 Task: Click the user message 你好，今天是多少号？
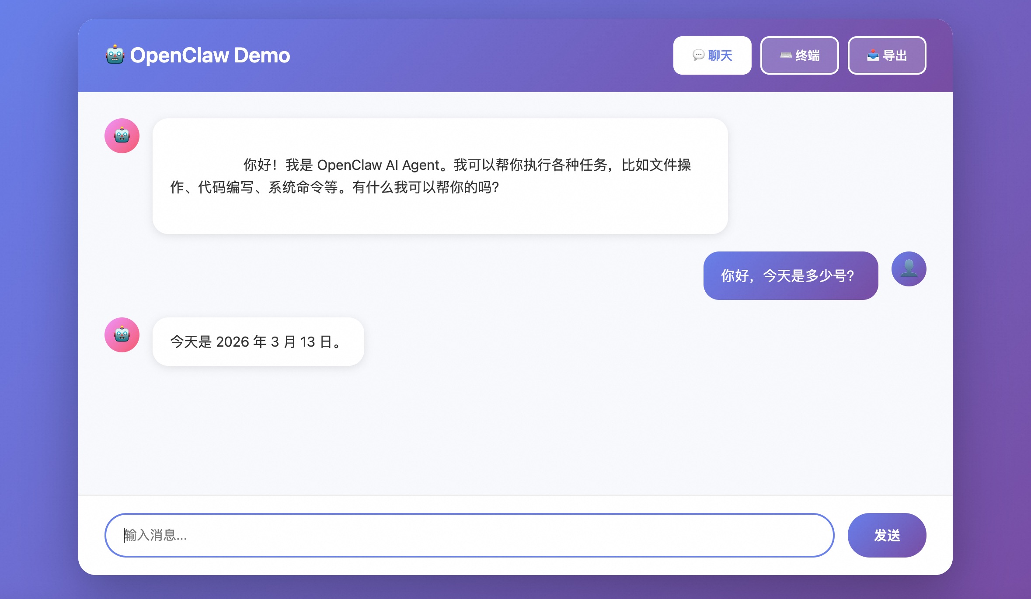(790, 275)
